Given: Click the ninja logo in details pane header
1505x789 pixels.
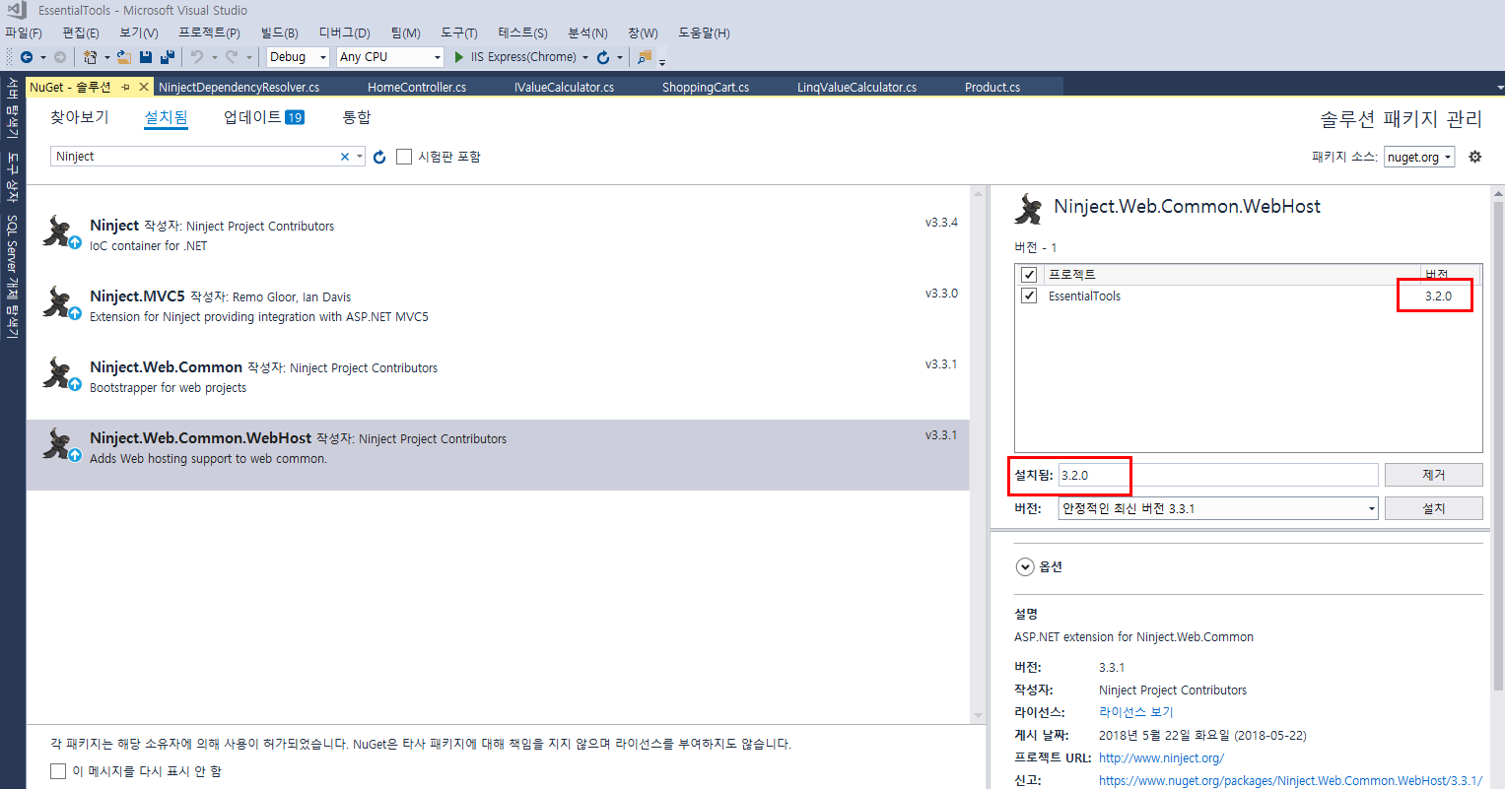Looking at the screenshot, I should 1029,208.
